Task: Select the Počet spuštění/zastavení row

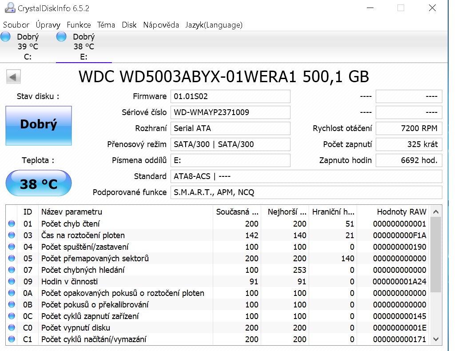Action: coord(218,247)
